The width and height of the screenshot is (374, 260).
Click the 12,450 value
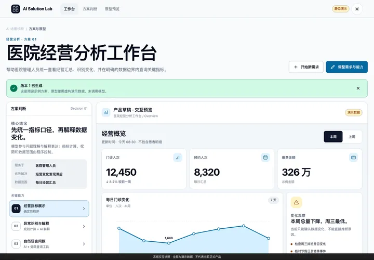tap(121, 172)
